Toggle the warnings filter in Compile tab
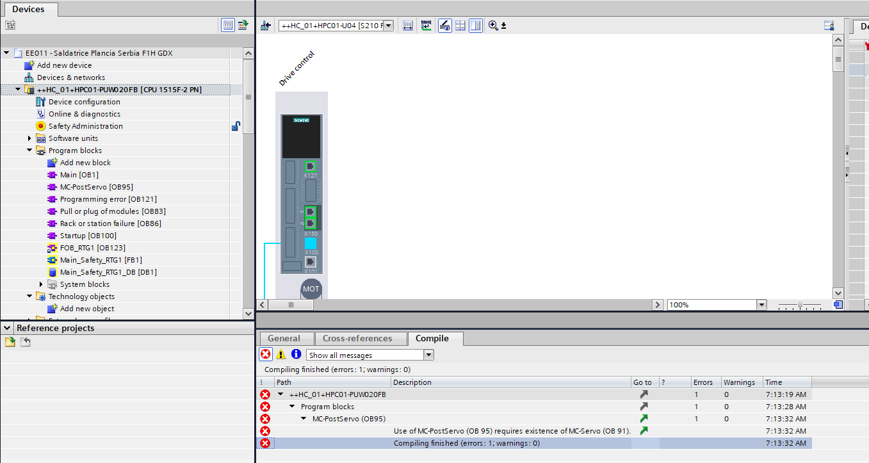Viewport: 869px width, 463px height. 280,355
